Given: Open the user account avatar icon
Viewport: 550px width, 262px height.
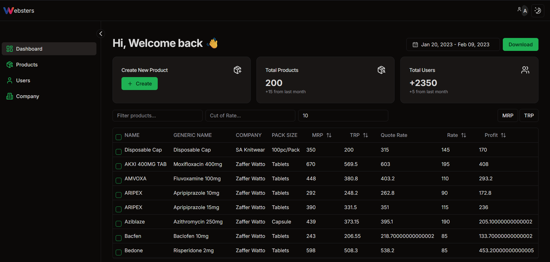Looking at the screenshot, I should pos(522,11).
